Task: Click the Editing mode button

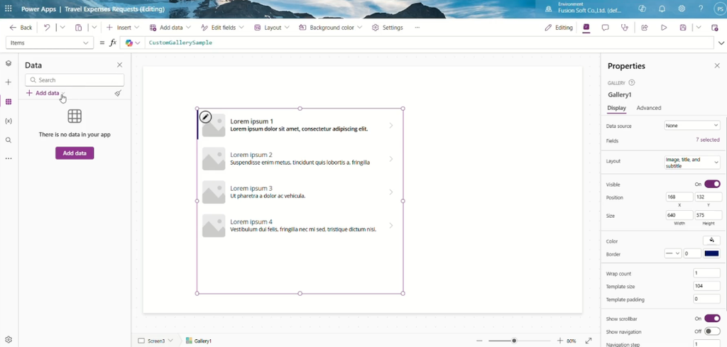Action: point(559,28)
